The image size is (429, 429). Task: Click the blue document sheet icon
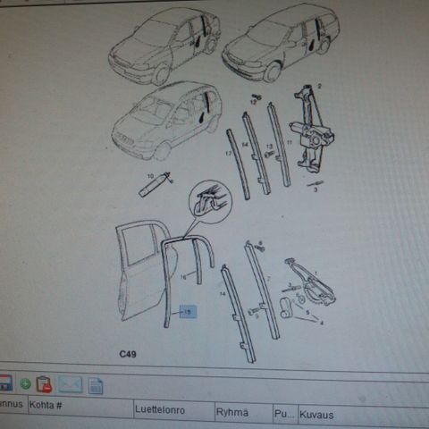[x=96, y=386]
